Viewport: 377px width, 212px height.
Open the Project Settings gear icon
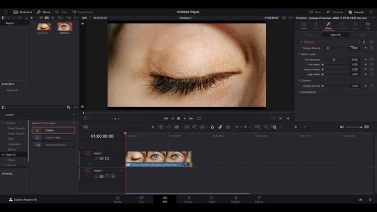coord(370,200)
